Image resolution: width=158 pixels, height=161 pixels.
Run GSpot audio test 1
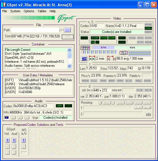click(x=14, y=140)
